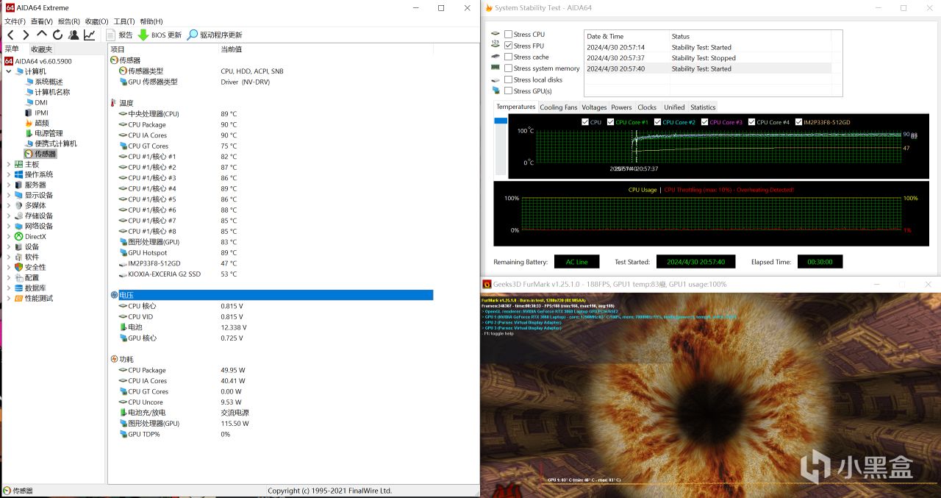Screen dimensions: 941x498
Task: Switch to the Powers tab
Action: [x=621, y=107]
